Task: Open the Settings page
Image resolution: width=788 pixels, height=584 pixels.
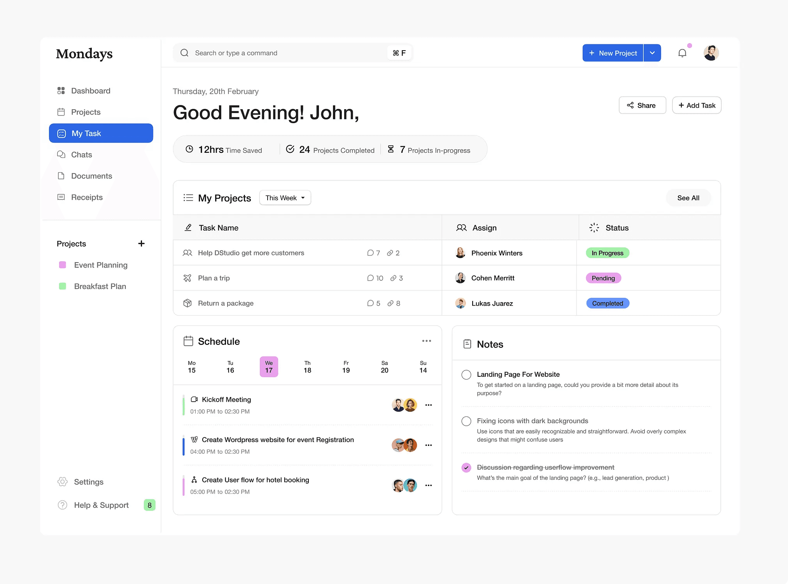Action: [88, 482]
